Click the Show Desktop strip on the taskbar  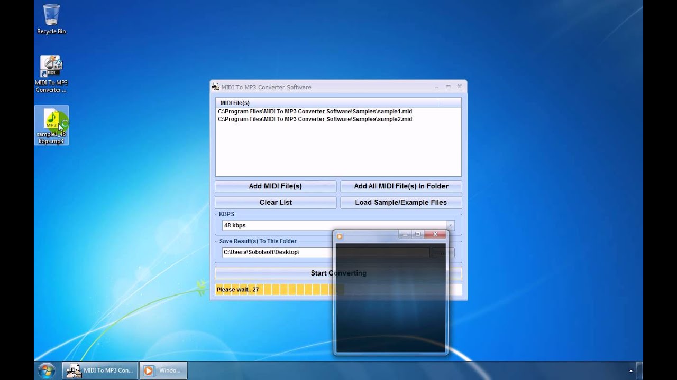pyautogui.click(x=639, y=370)
